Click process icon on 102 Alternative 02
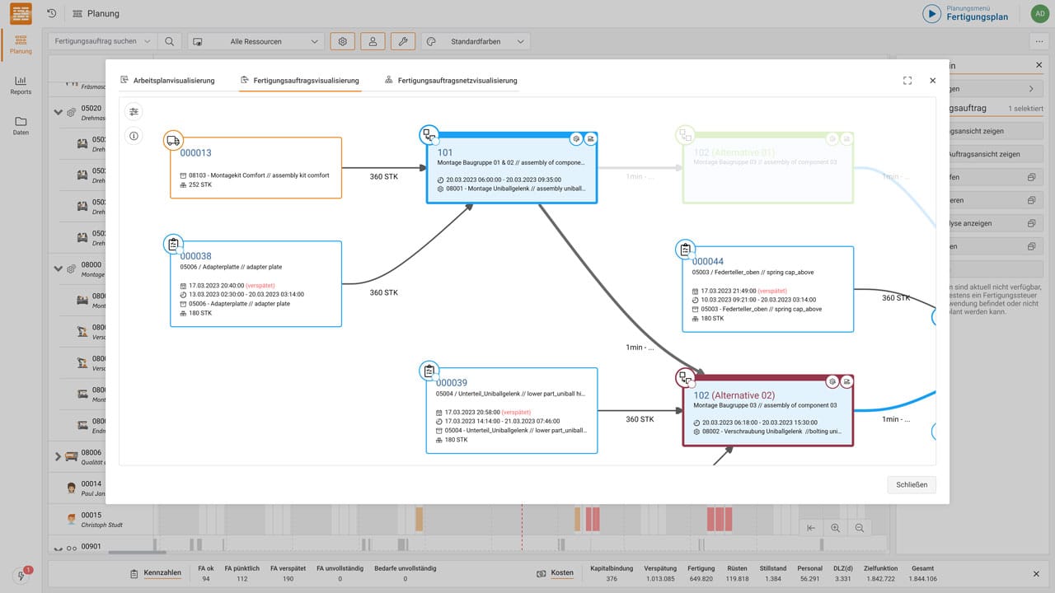 pyautogui.click(x=685, y=378)
